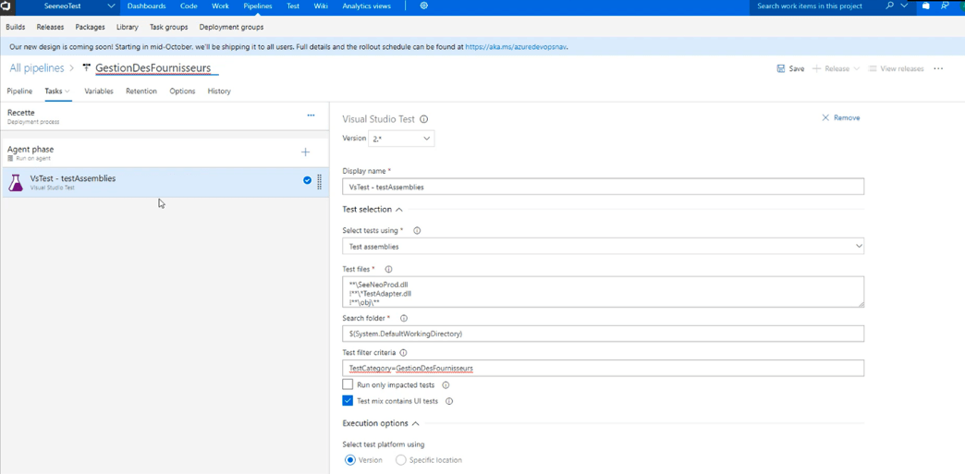Switch to the Variables tab
This screenshot has width=965, height=474.
click(x=99, y=91)
